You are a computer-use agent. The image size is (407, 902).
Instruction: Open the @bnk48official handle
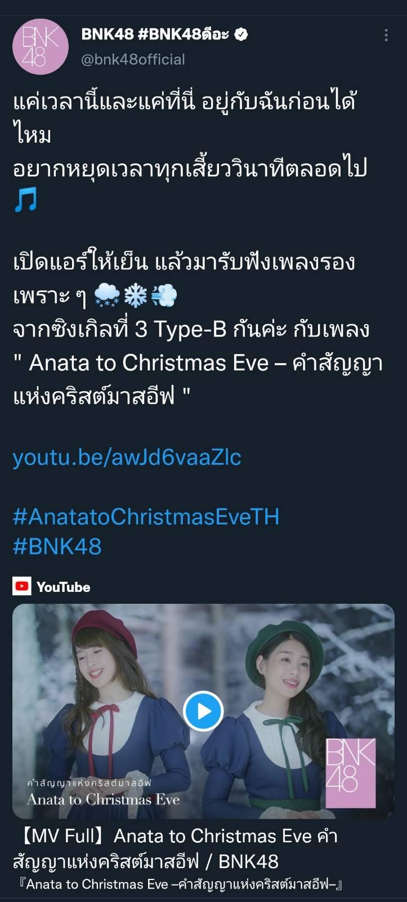pyautogui.click(x=133, y=59)
